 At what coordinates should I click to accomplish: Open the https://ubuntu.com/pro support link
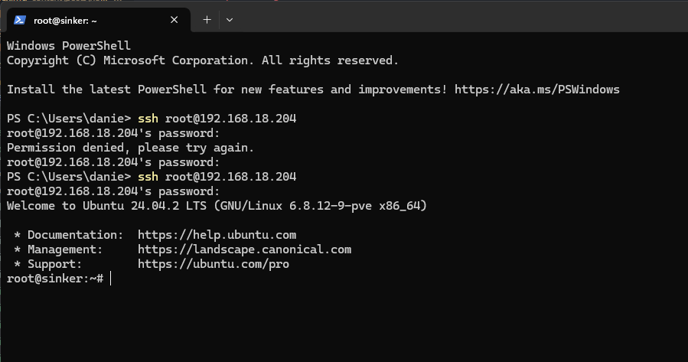tap(214, 264)
